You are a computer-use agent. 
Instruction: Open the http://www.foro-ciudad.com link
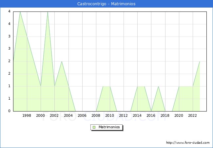(188, 142)
